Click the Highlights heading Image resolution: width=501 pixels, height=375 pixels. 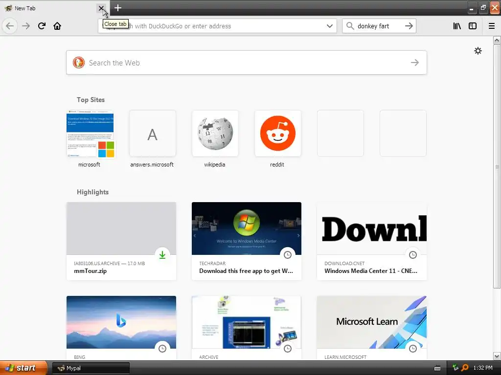coord(92,192)
